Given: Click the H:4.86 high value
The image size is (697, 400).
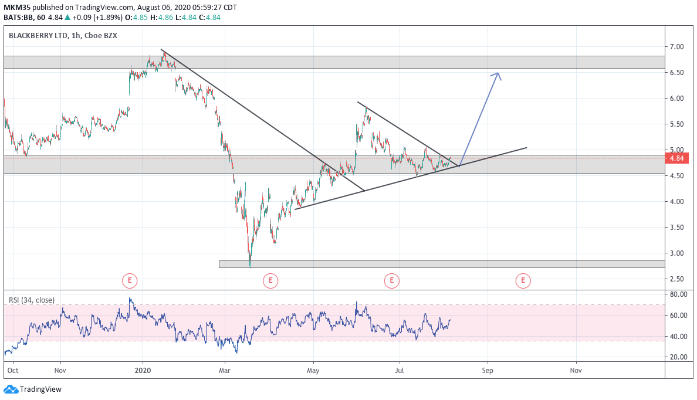Looking at the screenshot, I should (x=161, y=18).
